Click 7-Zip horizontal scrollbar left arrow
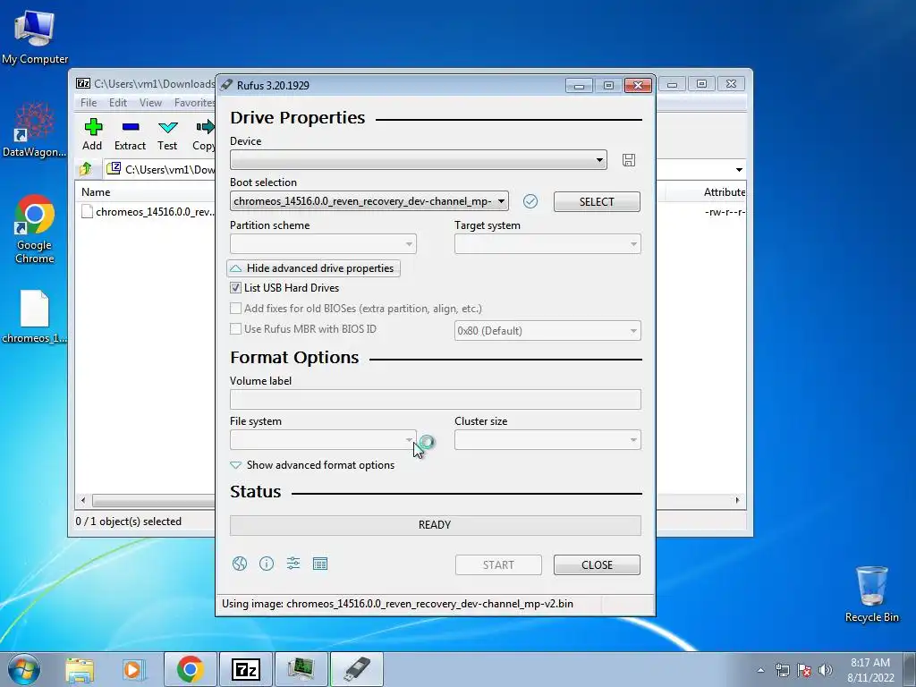Viewport: 916px width, 687px height. point(83,500)
